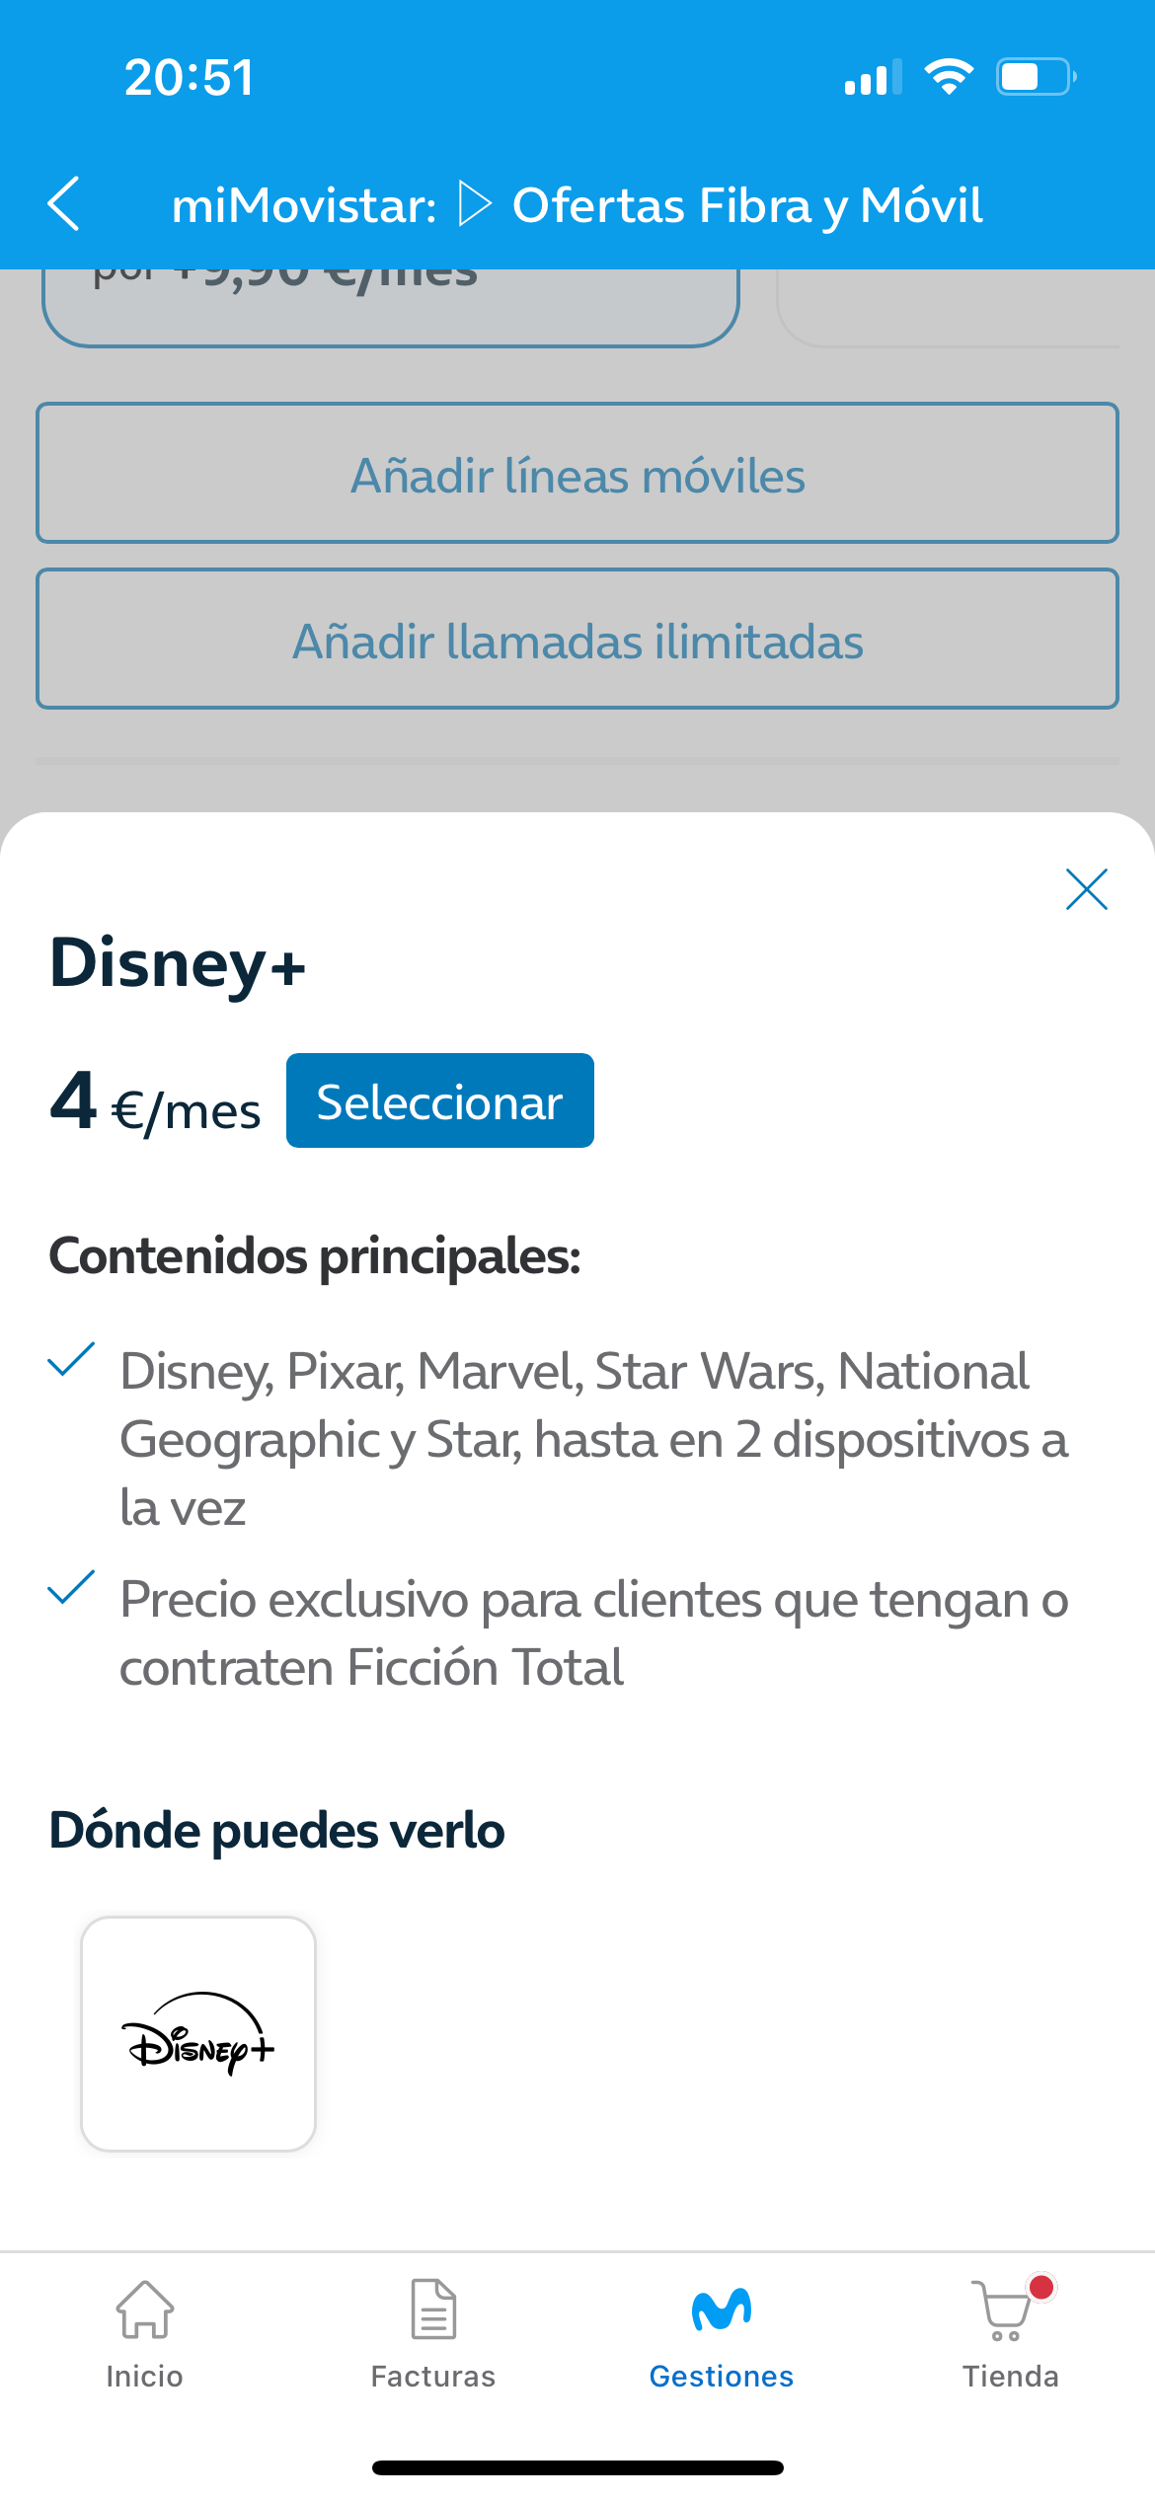Tap the play triangle icon in title
This screenshot has height=2499, width=1155.
(x=475, y=204)
